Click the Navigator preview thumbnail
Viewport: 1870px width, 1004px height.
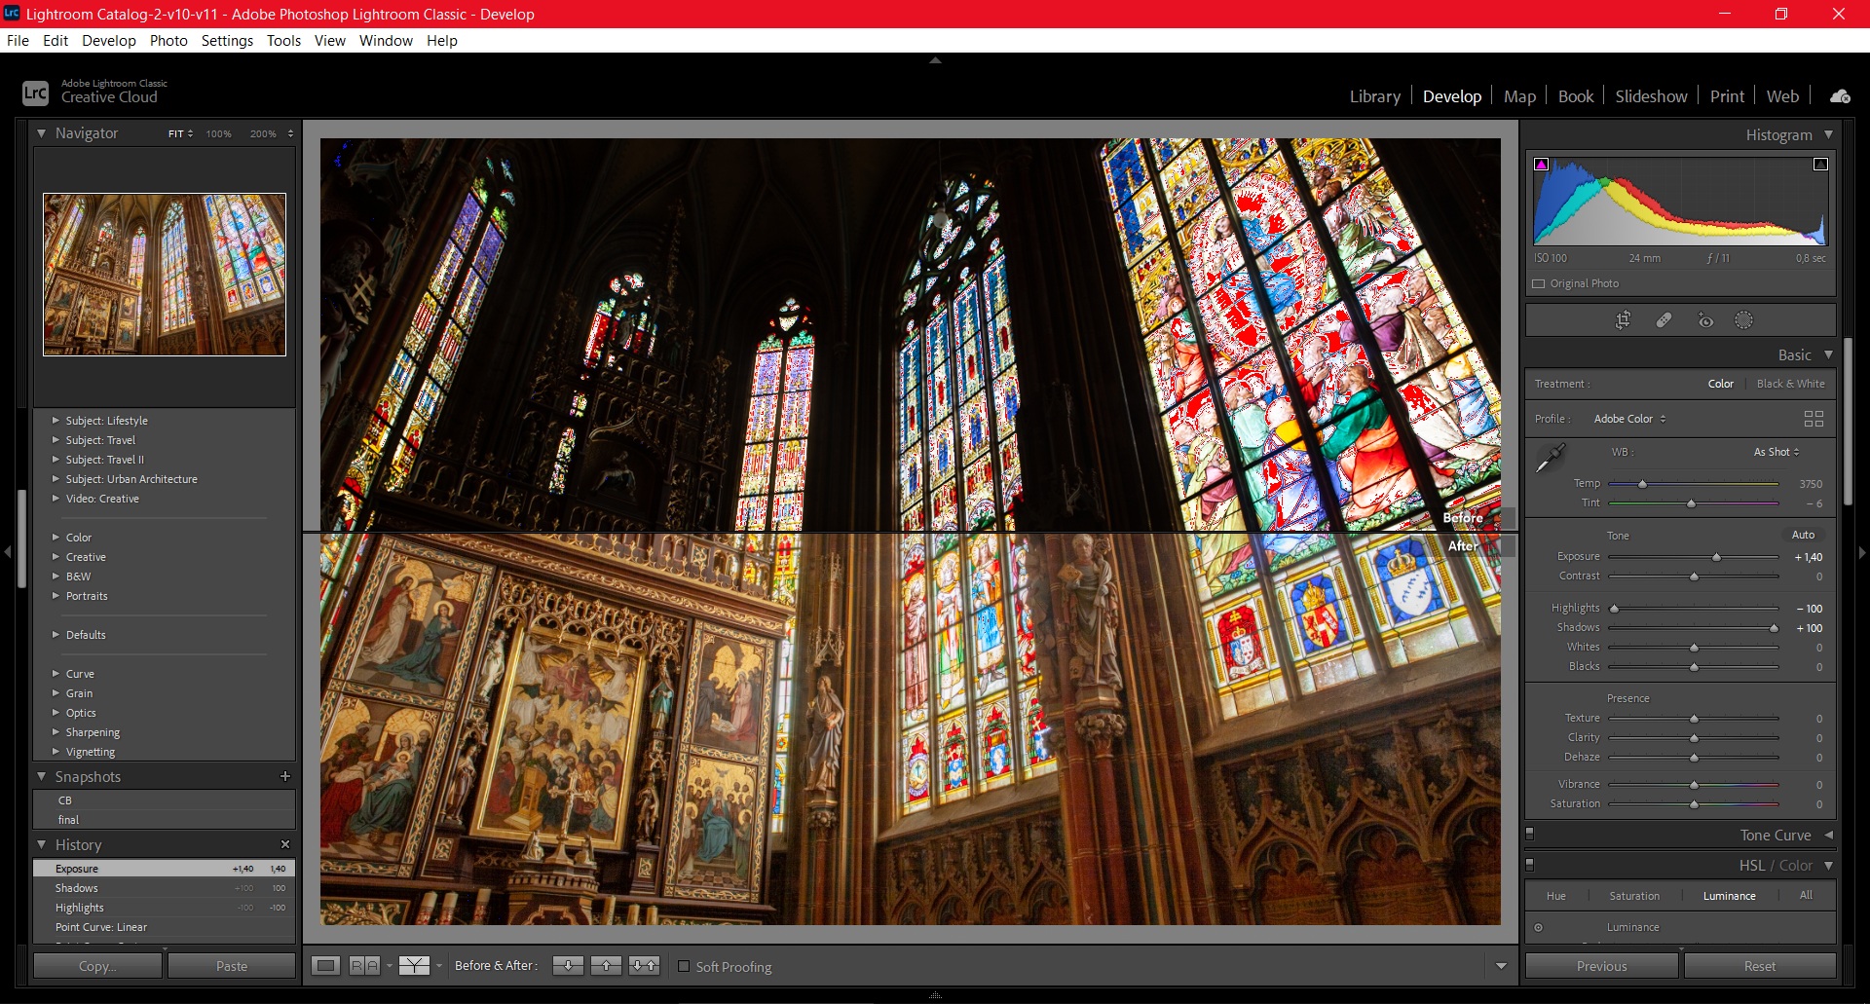(165, 275)
